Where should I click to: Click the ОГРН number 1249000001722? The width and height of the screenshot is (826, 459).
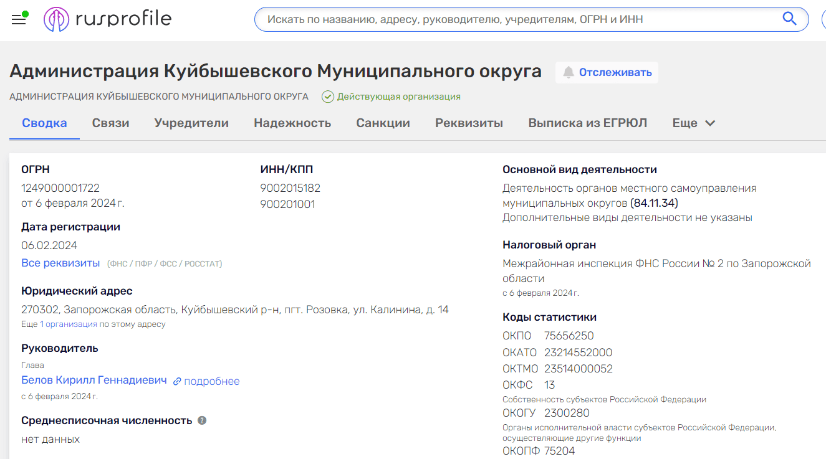coord(60,188)
